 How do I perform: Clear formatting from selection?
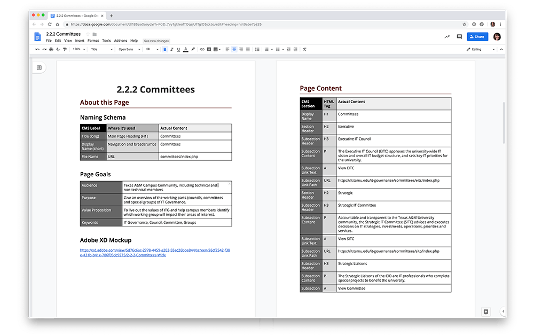click(x=304, y=49)
